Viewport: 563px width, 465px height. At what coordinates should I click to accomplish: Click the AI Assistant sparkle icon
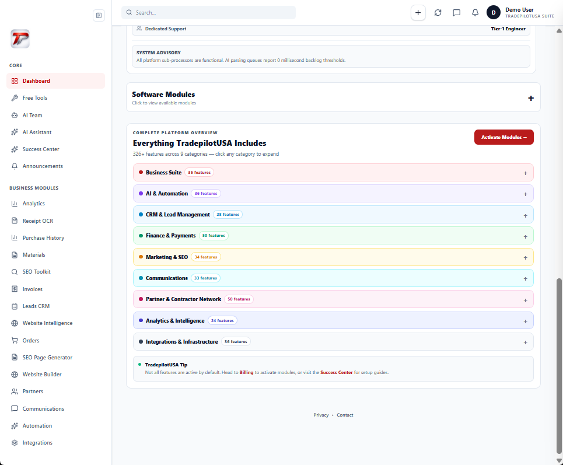click(x=15, y=132)
